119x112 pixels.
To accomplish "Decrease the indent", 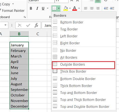I will point(106,8).
